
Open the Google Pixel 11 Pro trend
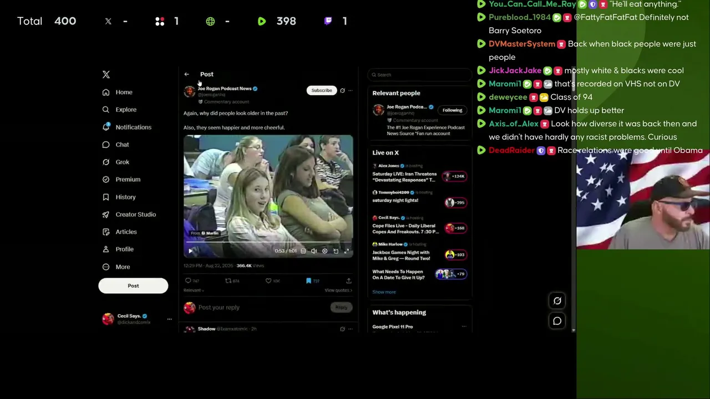pos(393,327)
